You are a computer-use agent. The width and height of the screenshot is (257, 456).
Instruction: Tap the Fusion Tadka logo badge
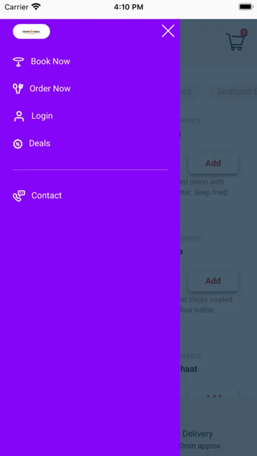point(31,31)
